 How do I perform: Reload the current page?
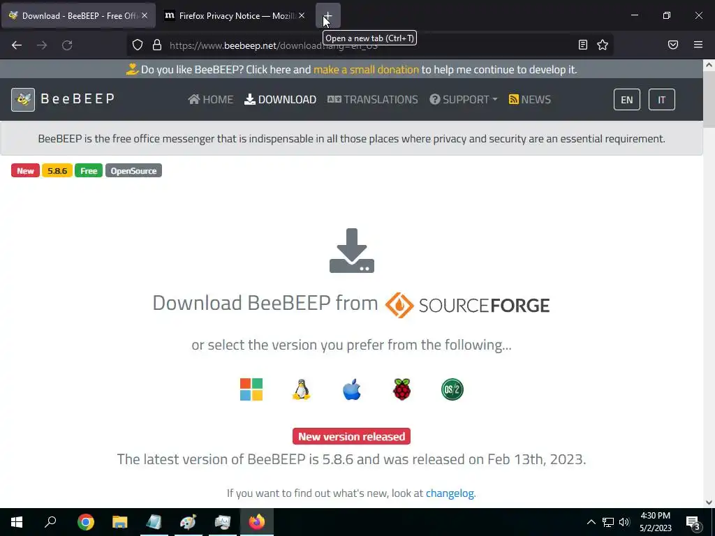(x=67, y=45)
